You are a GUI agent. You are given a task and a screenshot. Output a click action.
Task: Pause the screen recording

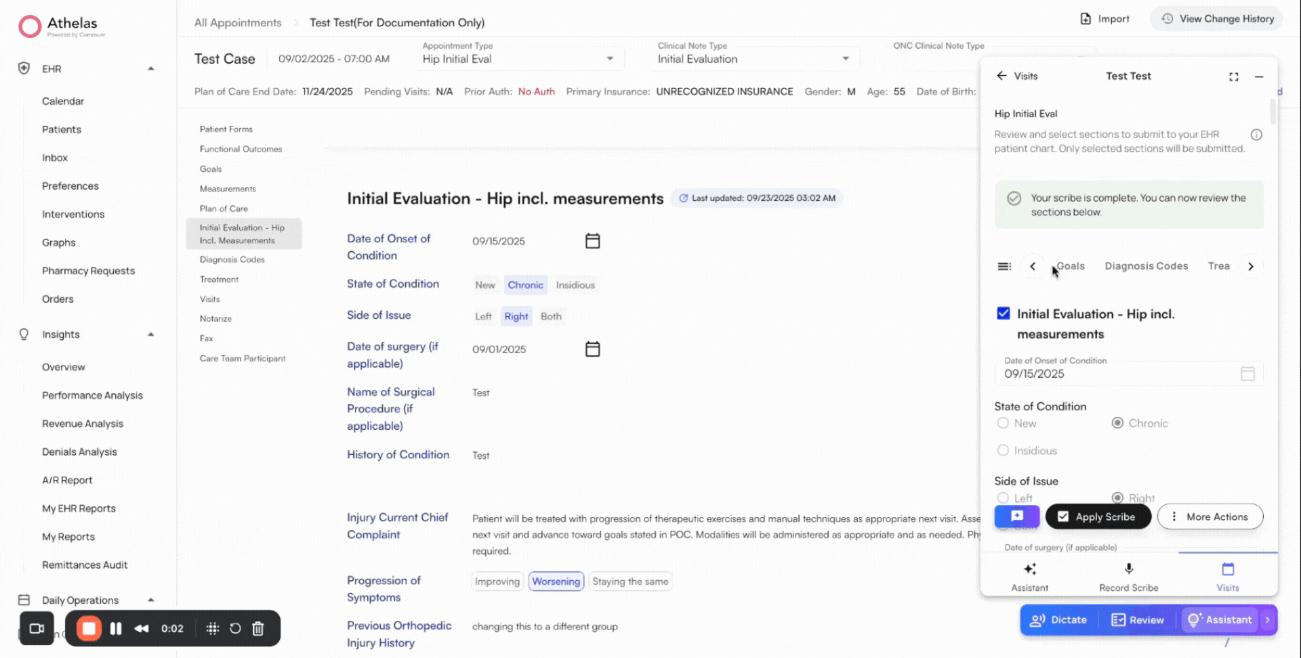[116, 629]
